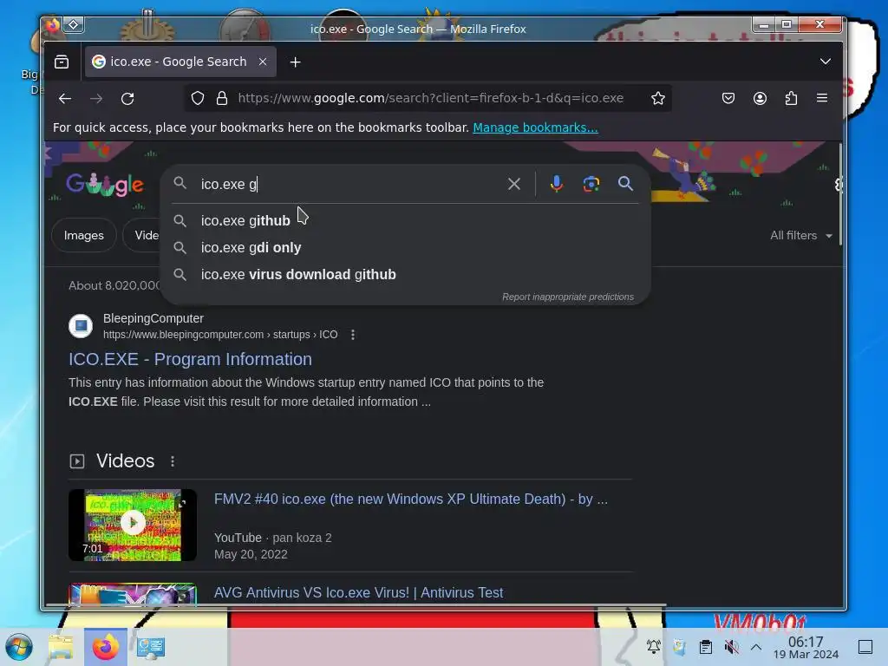Image resolution: width=888 pixels, height=666 pixels.
Task: Clear the search box with X
Action: pyautogui.click(x=513, y=184)
